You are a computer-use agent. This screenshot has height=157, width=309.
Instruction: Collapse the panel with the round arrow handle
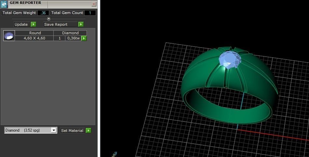point(49,19)
